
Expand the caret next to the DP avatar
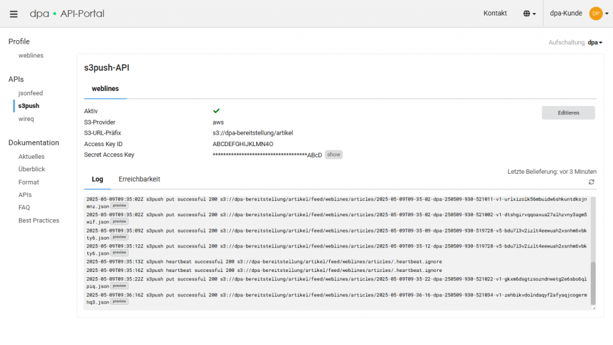coord(607,14)
